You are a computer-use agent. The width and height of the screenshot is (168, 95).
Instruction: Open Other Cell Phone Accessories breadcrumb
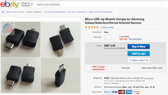[101, 12]
